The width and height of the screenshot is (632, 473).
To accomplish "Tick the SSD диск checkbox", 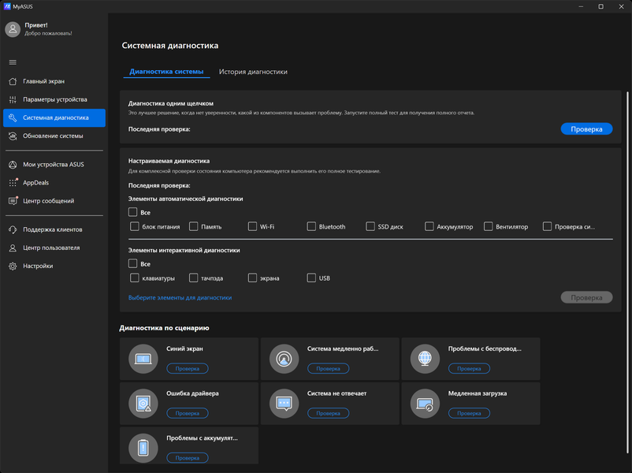I will pos(370,226).
